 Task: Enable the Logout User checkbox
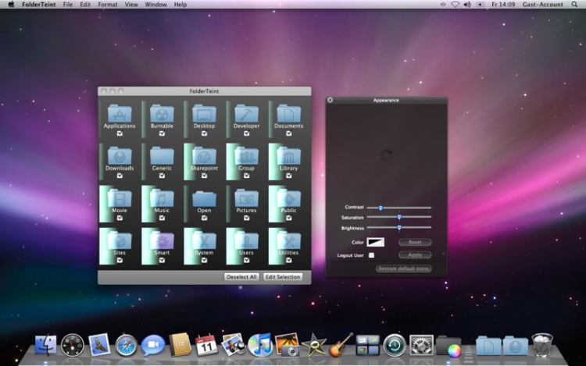[x=371, y=255]
